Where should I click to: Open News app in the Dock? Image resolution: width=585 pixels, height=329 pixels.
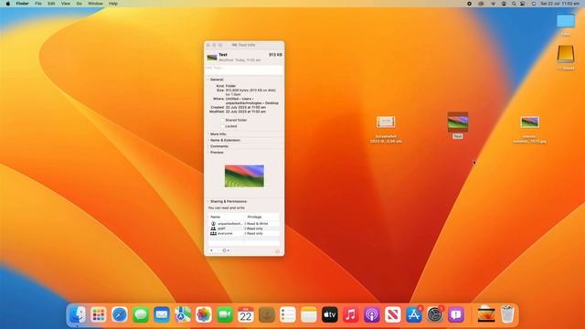pos(393,314)
